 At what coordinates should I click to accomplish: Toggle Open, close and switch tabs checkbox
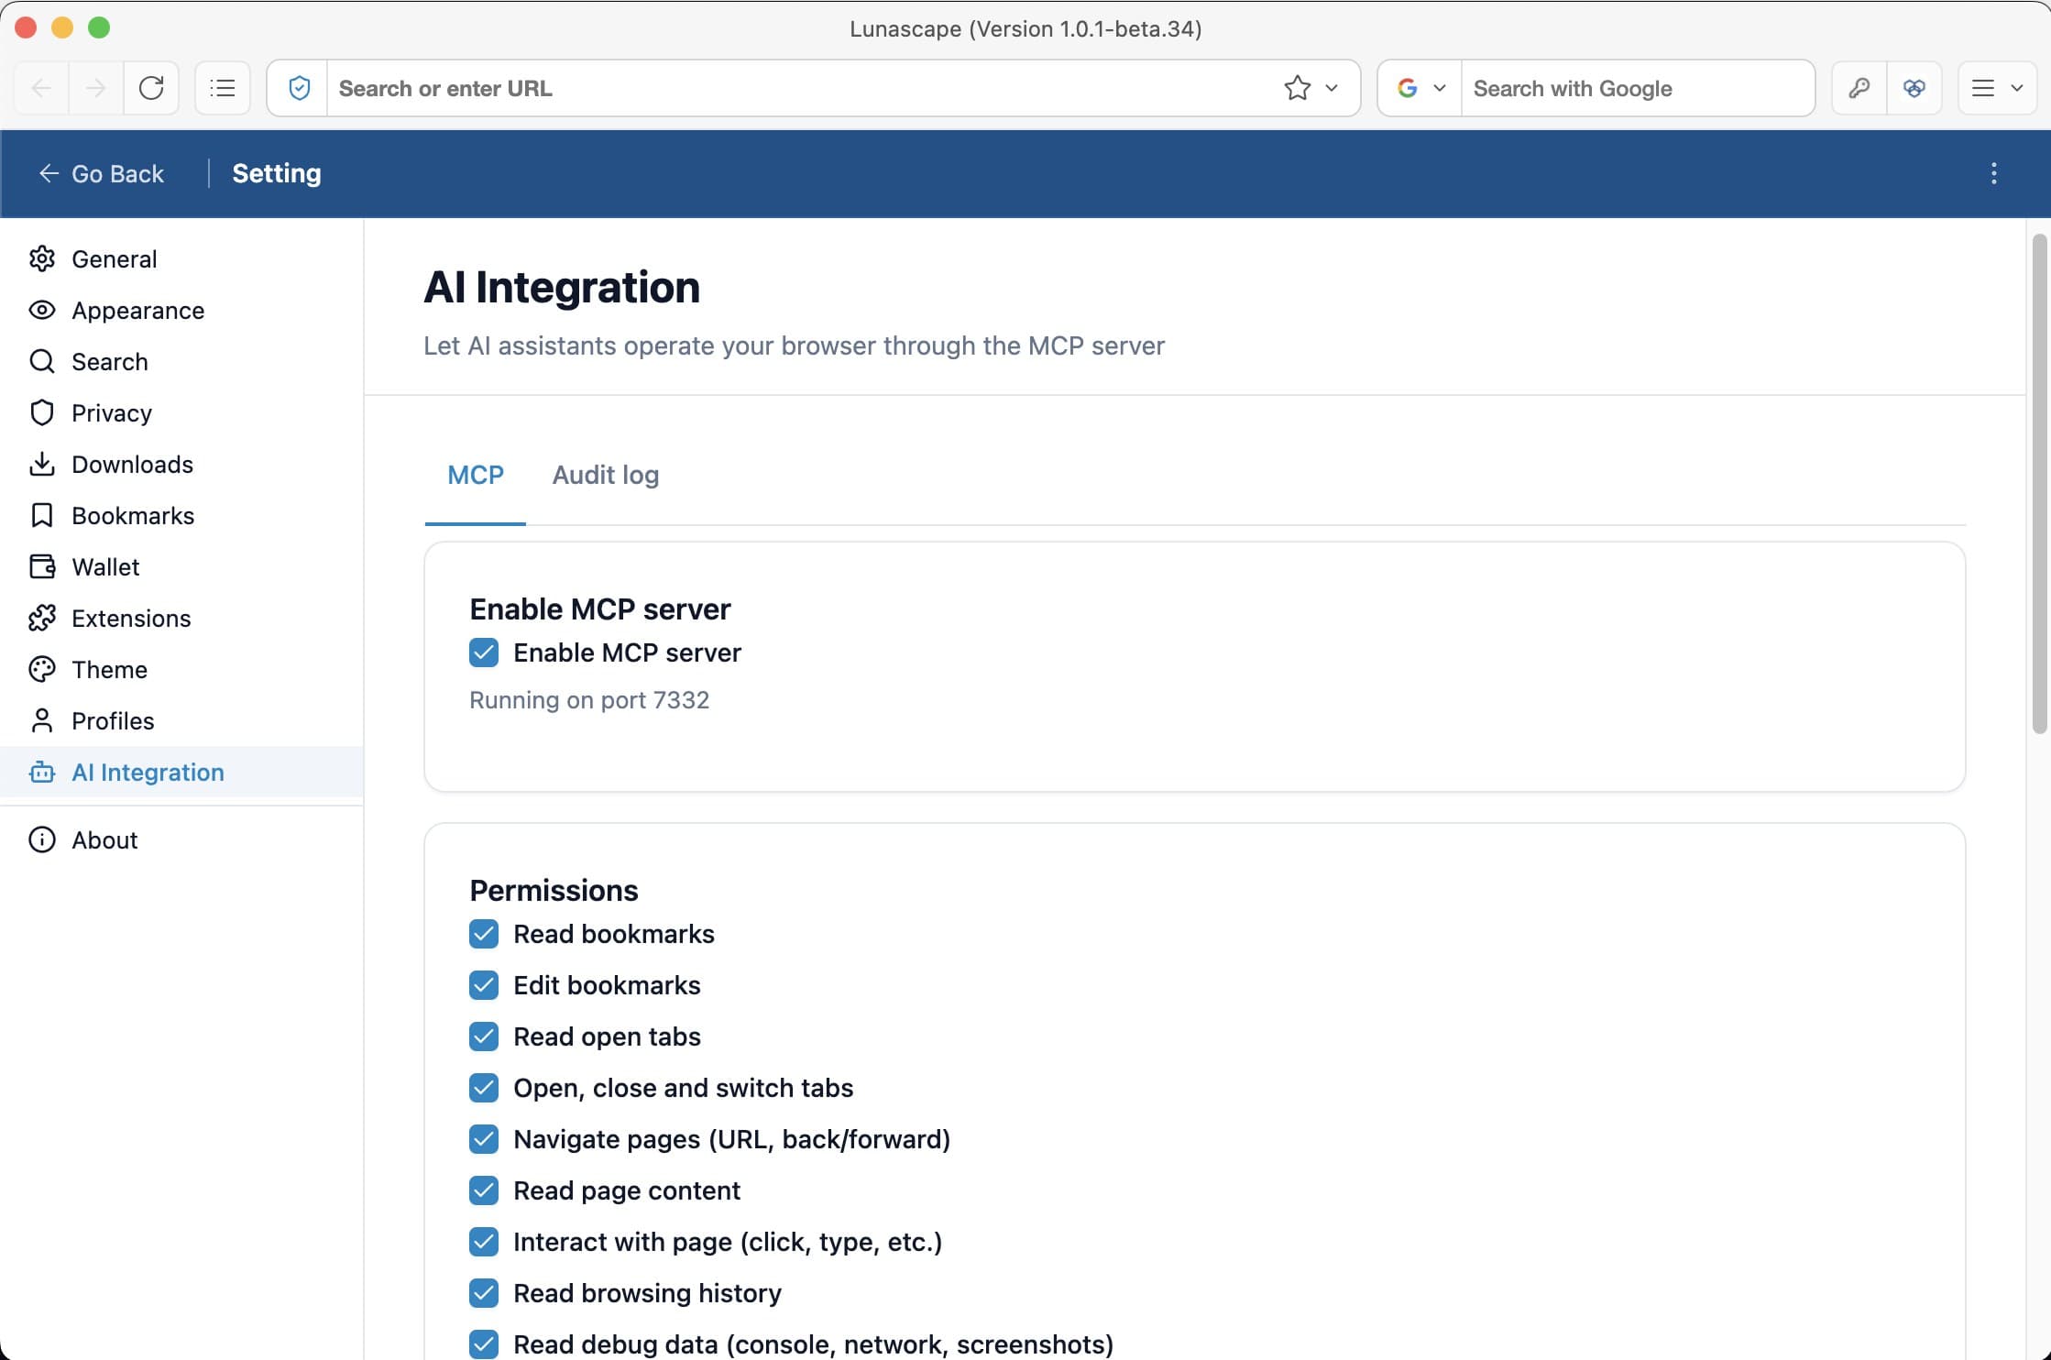pyautogui.click(x=484, y=1088)
